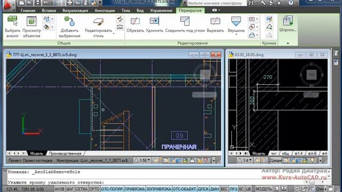Click the Plot printer icon in the quick access toolbar

click(x=69, y=3)
